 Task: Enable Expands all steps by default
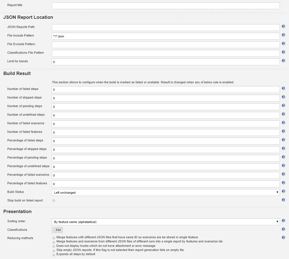point(54,255)
